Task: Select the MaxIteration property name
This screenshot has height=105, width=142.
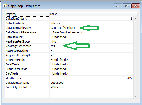Action: tap(14, 78)
